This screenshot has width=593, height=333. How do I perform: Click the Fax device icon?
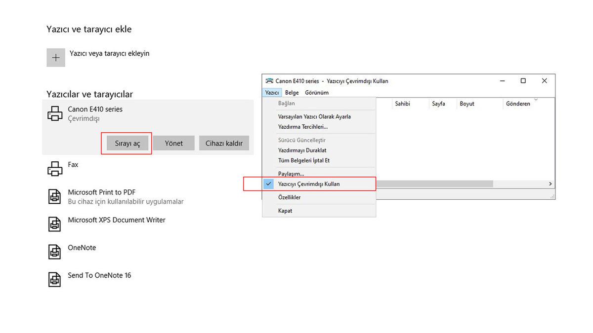coord(55,169)
